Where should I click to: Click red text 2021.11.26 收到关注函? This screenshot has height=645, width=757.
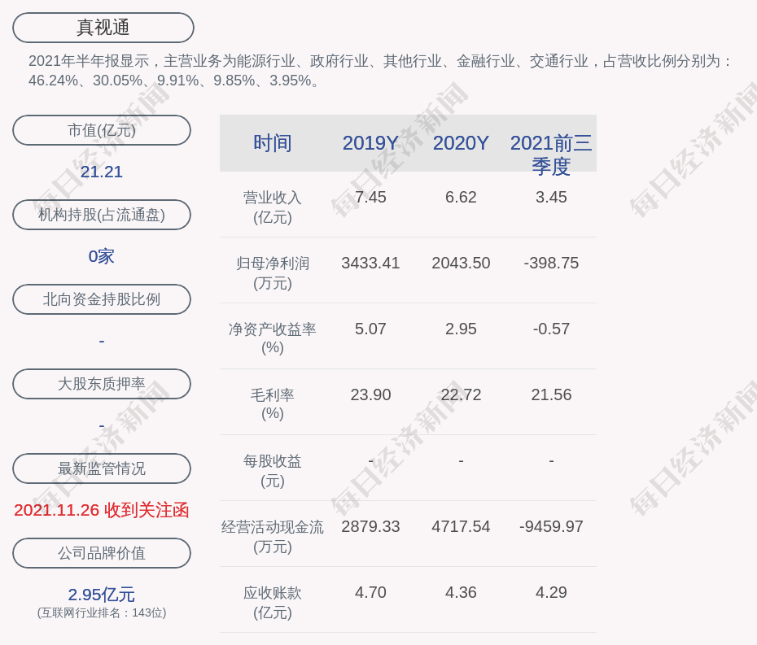pos(102,510)
